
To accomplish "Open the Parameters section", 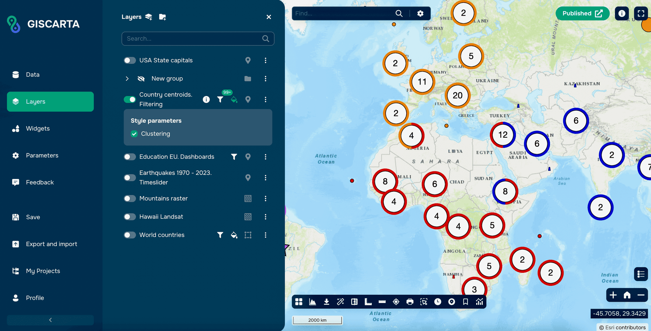I will coord(42,155).
